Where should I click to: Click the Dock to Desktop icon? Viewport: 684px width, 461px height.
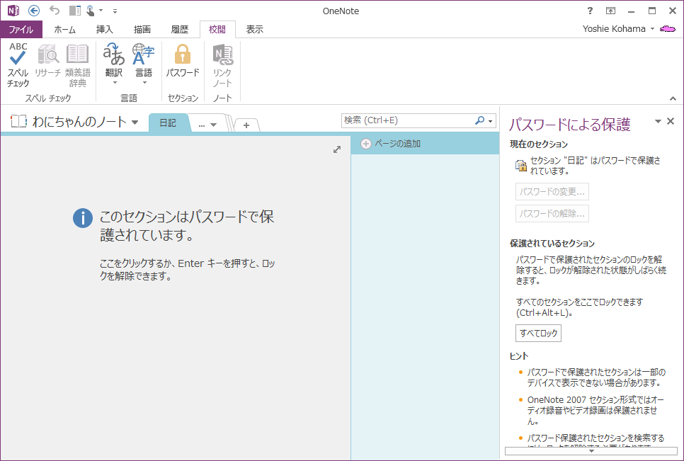point(75,11)
